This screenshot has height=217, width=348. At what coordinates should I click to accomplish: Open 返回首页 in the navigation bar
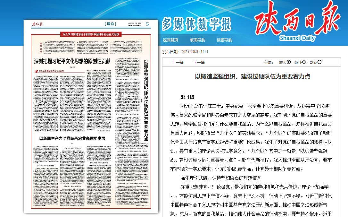[x=170, y=40]
